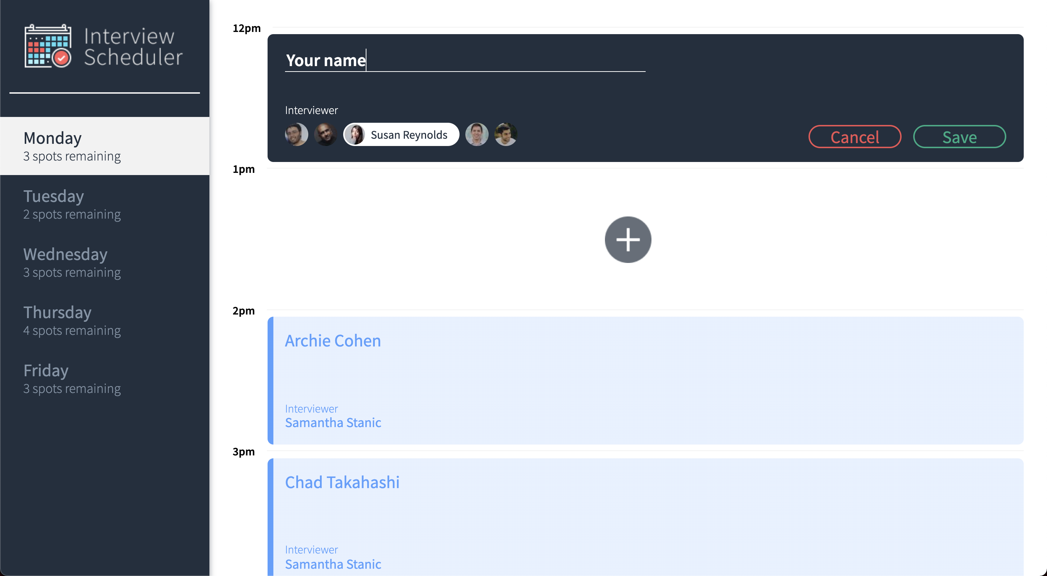
Task: Click the Interview Scheduler calendar logo
Action: 48,46
